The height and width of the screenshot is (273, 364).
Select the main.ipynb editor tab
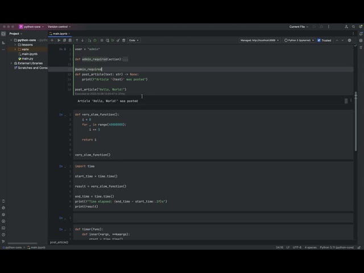click(60, 34)
